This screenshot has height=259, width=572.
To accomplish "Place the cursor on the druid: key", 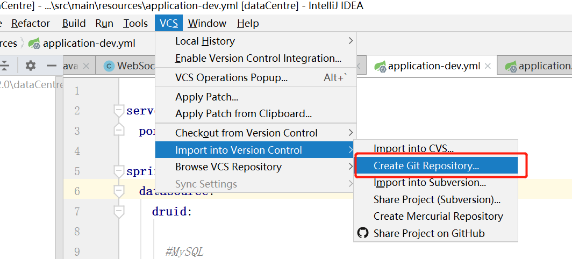I will 172,212.
